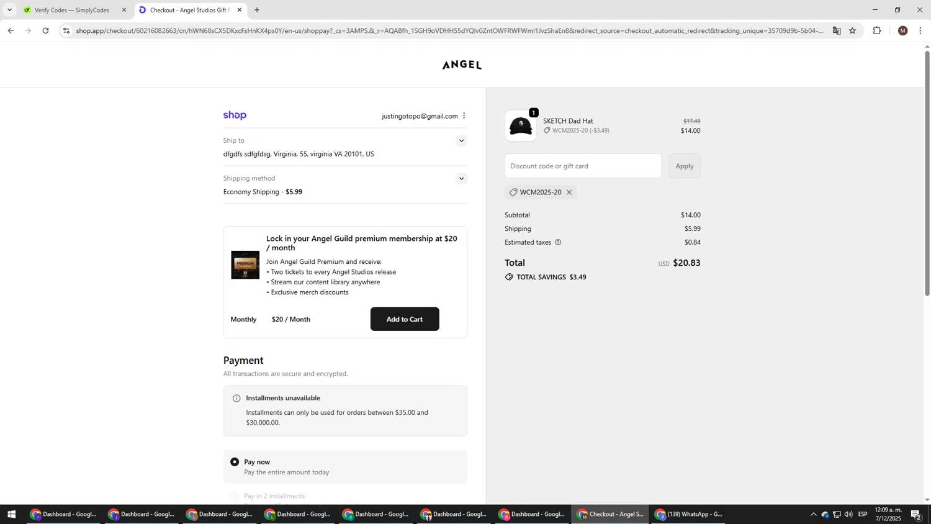This screenshot has height=524, width=931.
Task: Expand the Ship to address section
Action: [x=461, y=141]
